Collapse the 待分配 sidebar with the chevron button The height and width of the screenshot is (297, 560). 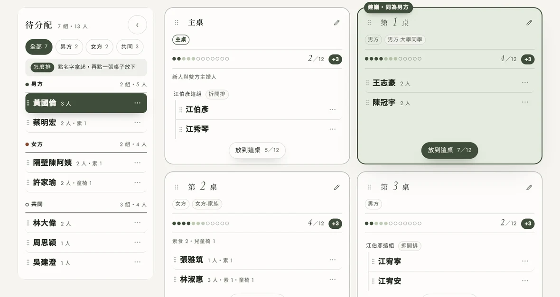[137, 25]
